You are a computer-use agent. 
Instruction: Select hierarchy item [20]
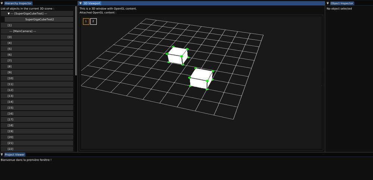(x=37, y=137)
